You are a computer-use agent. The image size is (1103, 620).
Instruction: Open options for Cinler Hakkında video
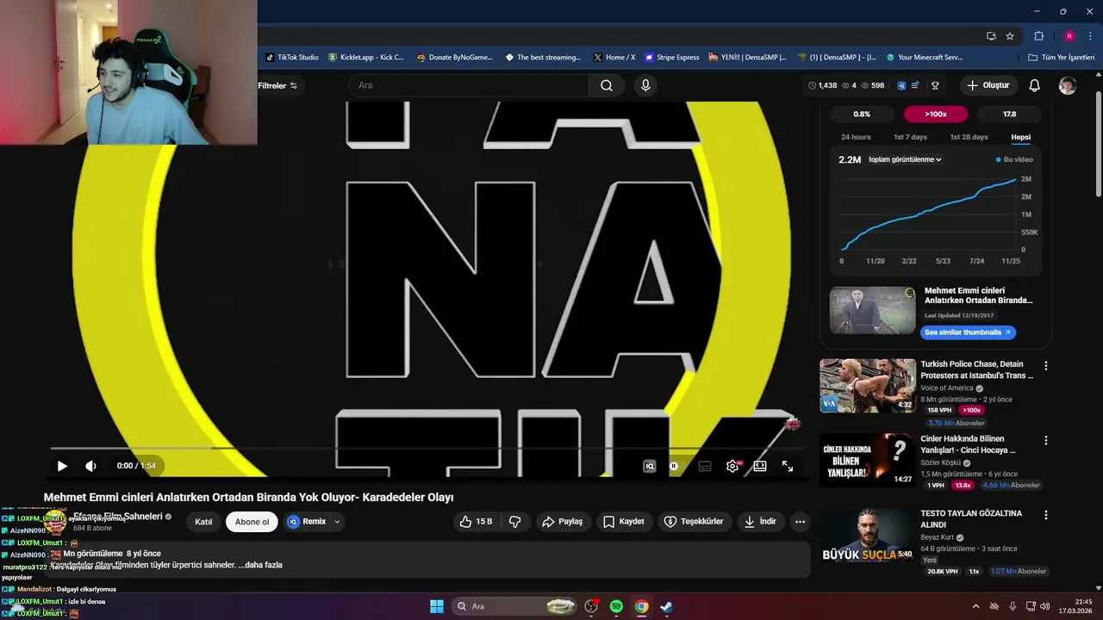point(1046,440)
